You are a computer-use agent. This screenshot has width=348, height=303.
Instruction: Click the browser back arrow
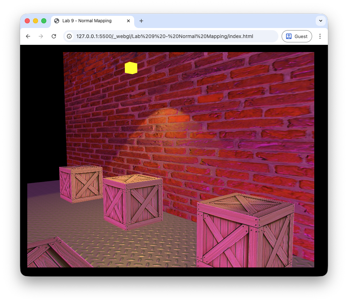(28, 36)
